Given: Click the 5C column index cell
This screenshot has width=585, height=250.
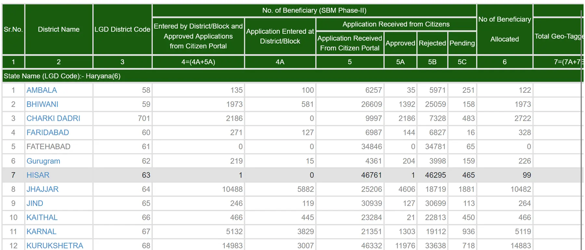Looking at the screenshot, I should tap(462, 62).
